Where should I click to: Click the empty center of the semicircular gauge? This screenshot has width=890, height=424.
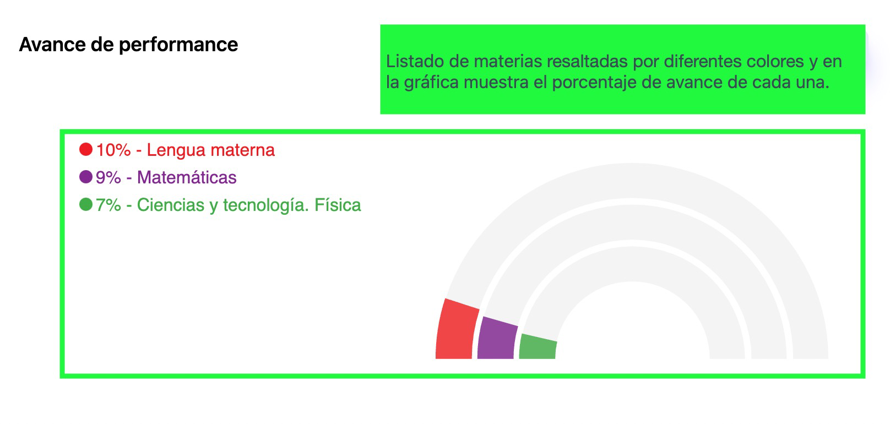pyautogui.click(x=632, y=330)
